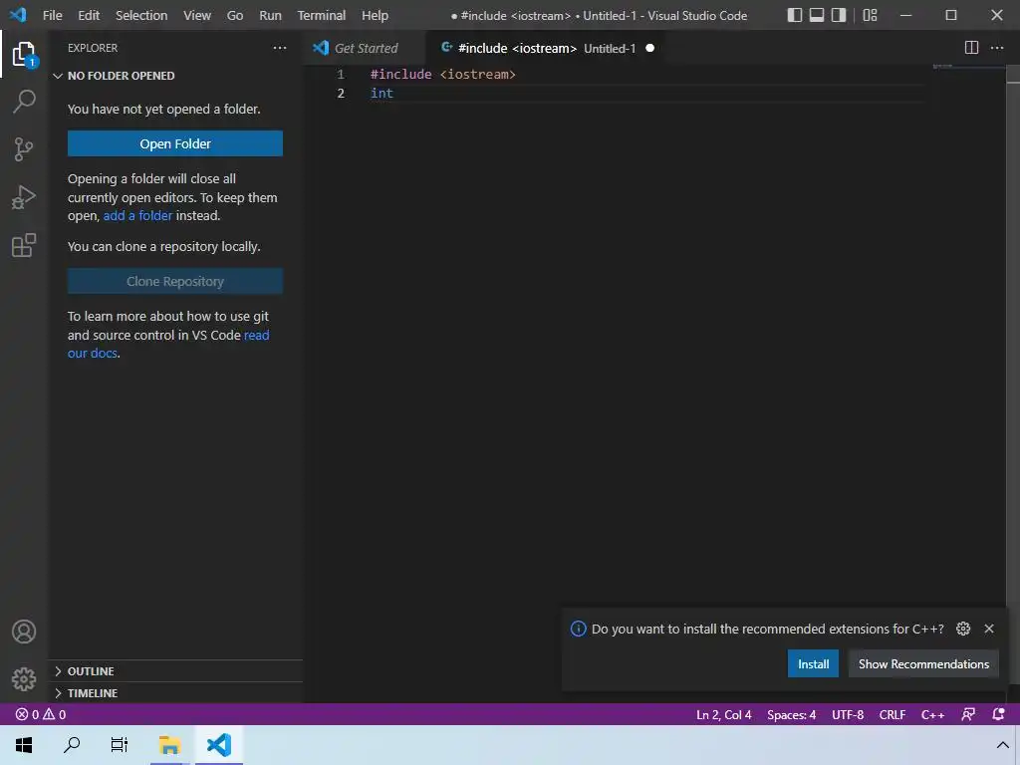Dismiss the C++ extensions notification
This screenshot has height=765, width=1020.
point(989,629)
